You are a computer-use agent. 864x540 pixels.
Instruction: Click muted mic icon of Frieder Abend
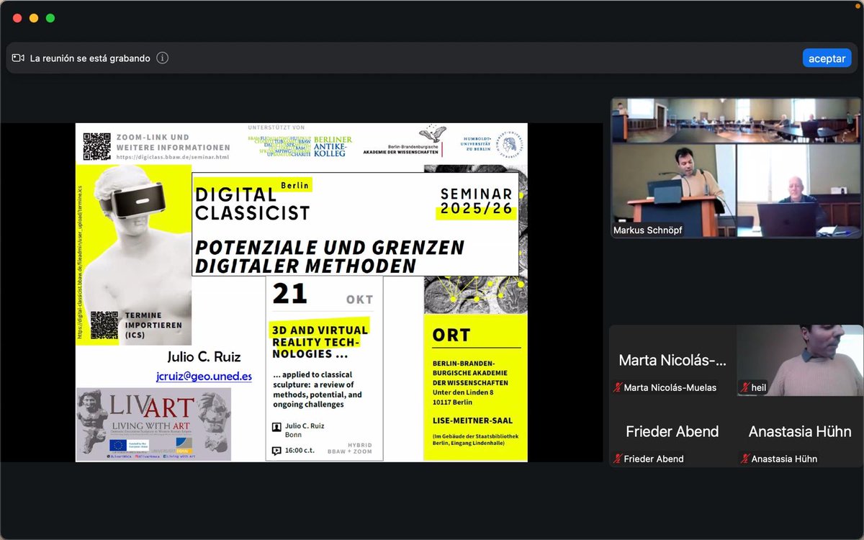(617, 459)
